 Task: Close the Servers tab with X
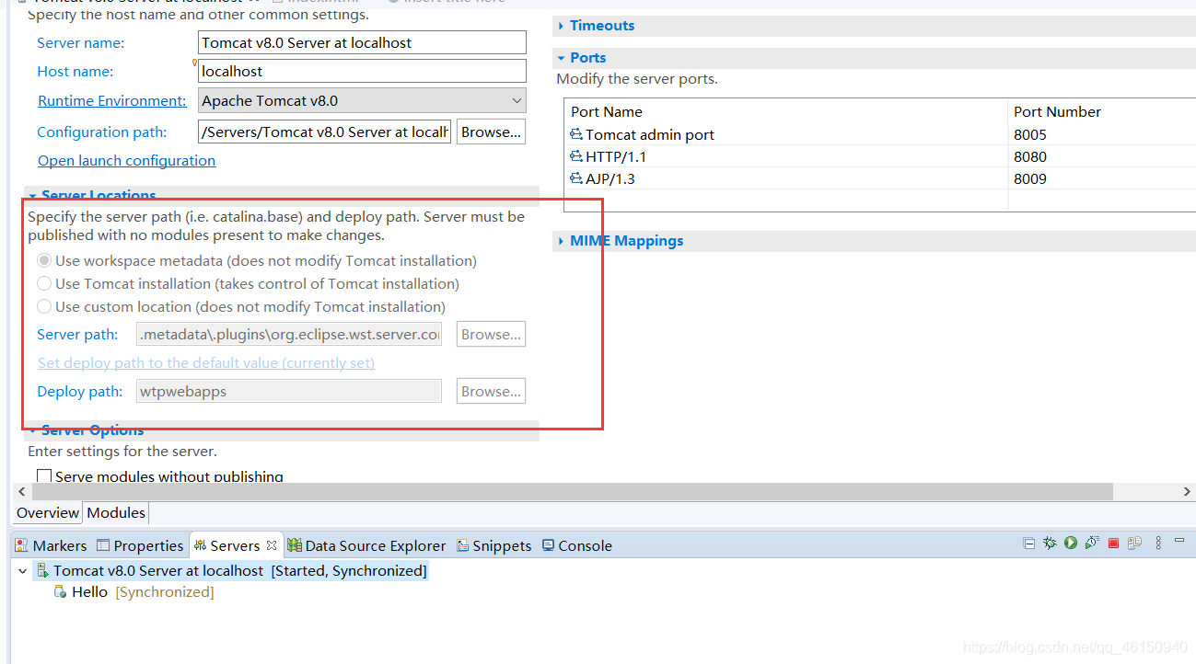(x=272, y=545)
